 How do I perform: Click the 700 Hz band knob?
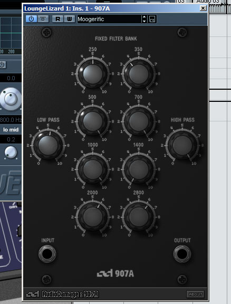click(139, 121)
